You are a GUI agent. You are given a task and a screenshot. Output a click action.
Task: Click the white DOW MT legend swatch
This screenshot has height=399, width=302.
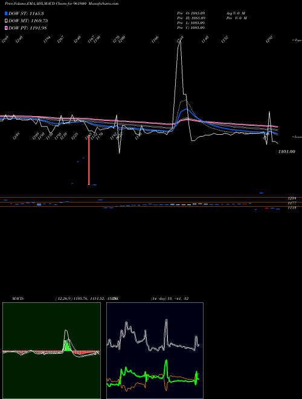click(6, 21)
